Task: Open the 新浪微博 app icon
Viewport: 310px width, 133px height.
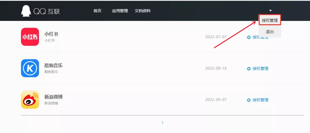Action: click(30, 100)
